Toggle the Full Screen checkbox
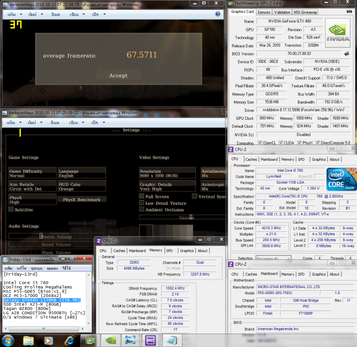The width and height of the screenshot is (357, 347). pyautogui.click(x=142, y=196)
